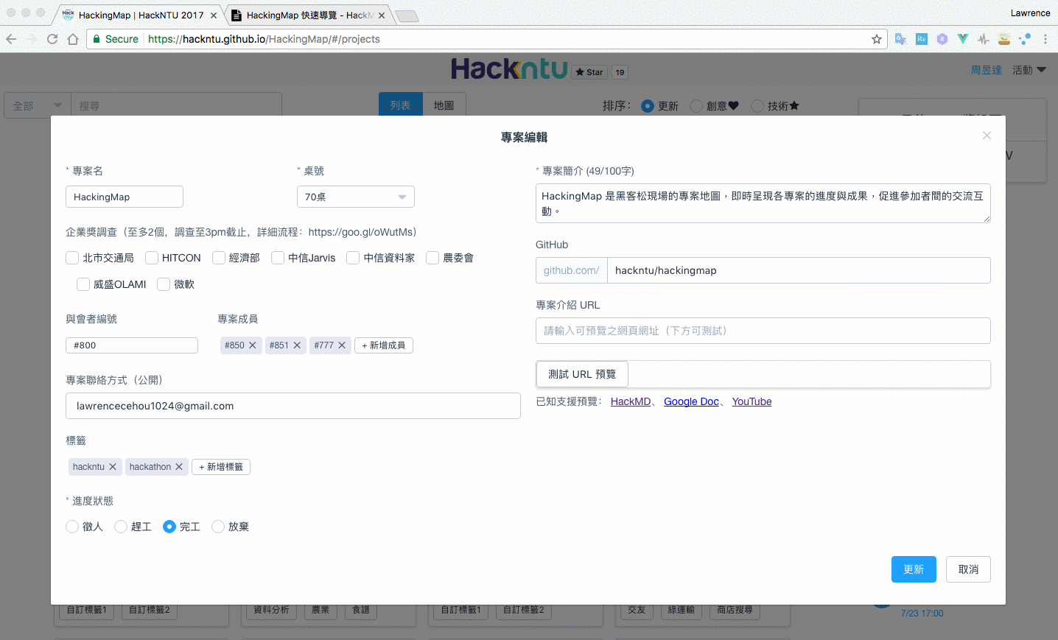Viewport: 1058px width, 640px height.
Task: Sort by 創意 radio option
Action: 696,106
